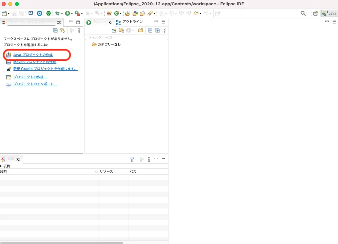
Task: Click new launch configuration icon in Runner
Action: pyautogui.click(x=114, y=30)
